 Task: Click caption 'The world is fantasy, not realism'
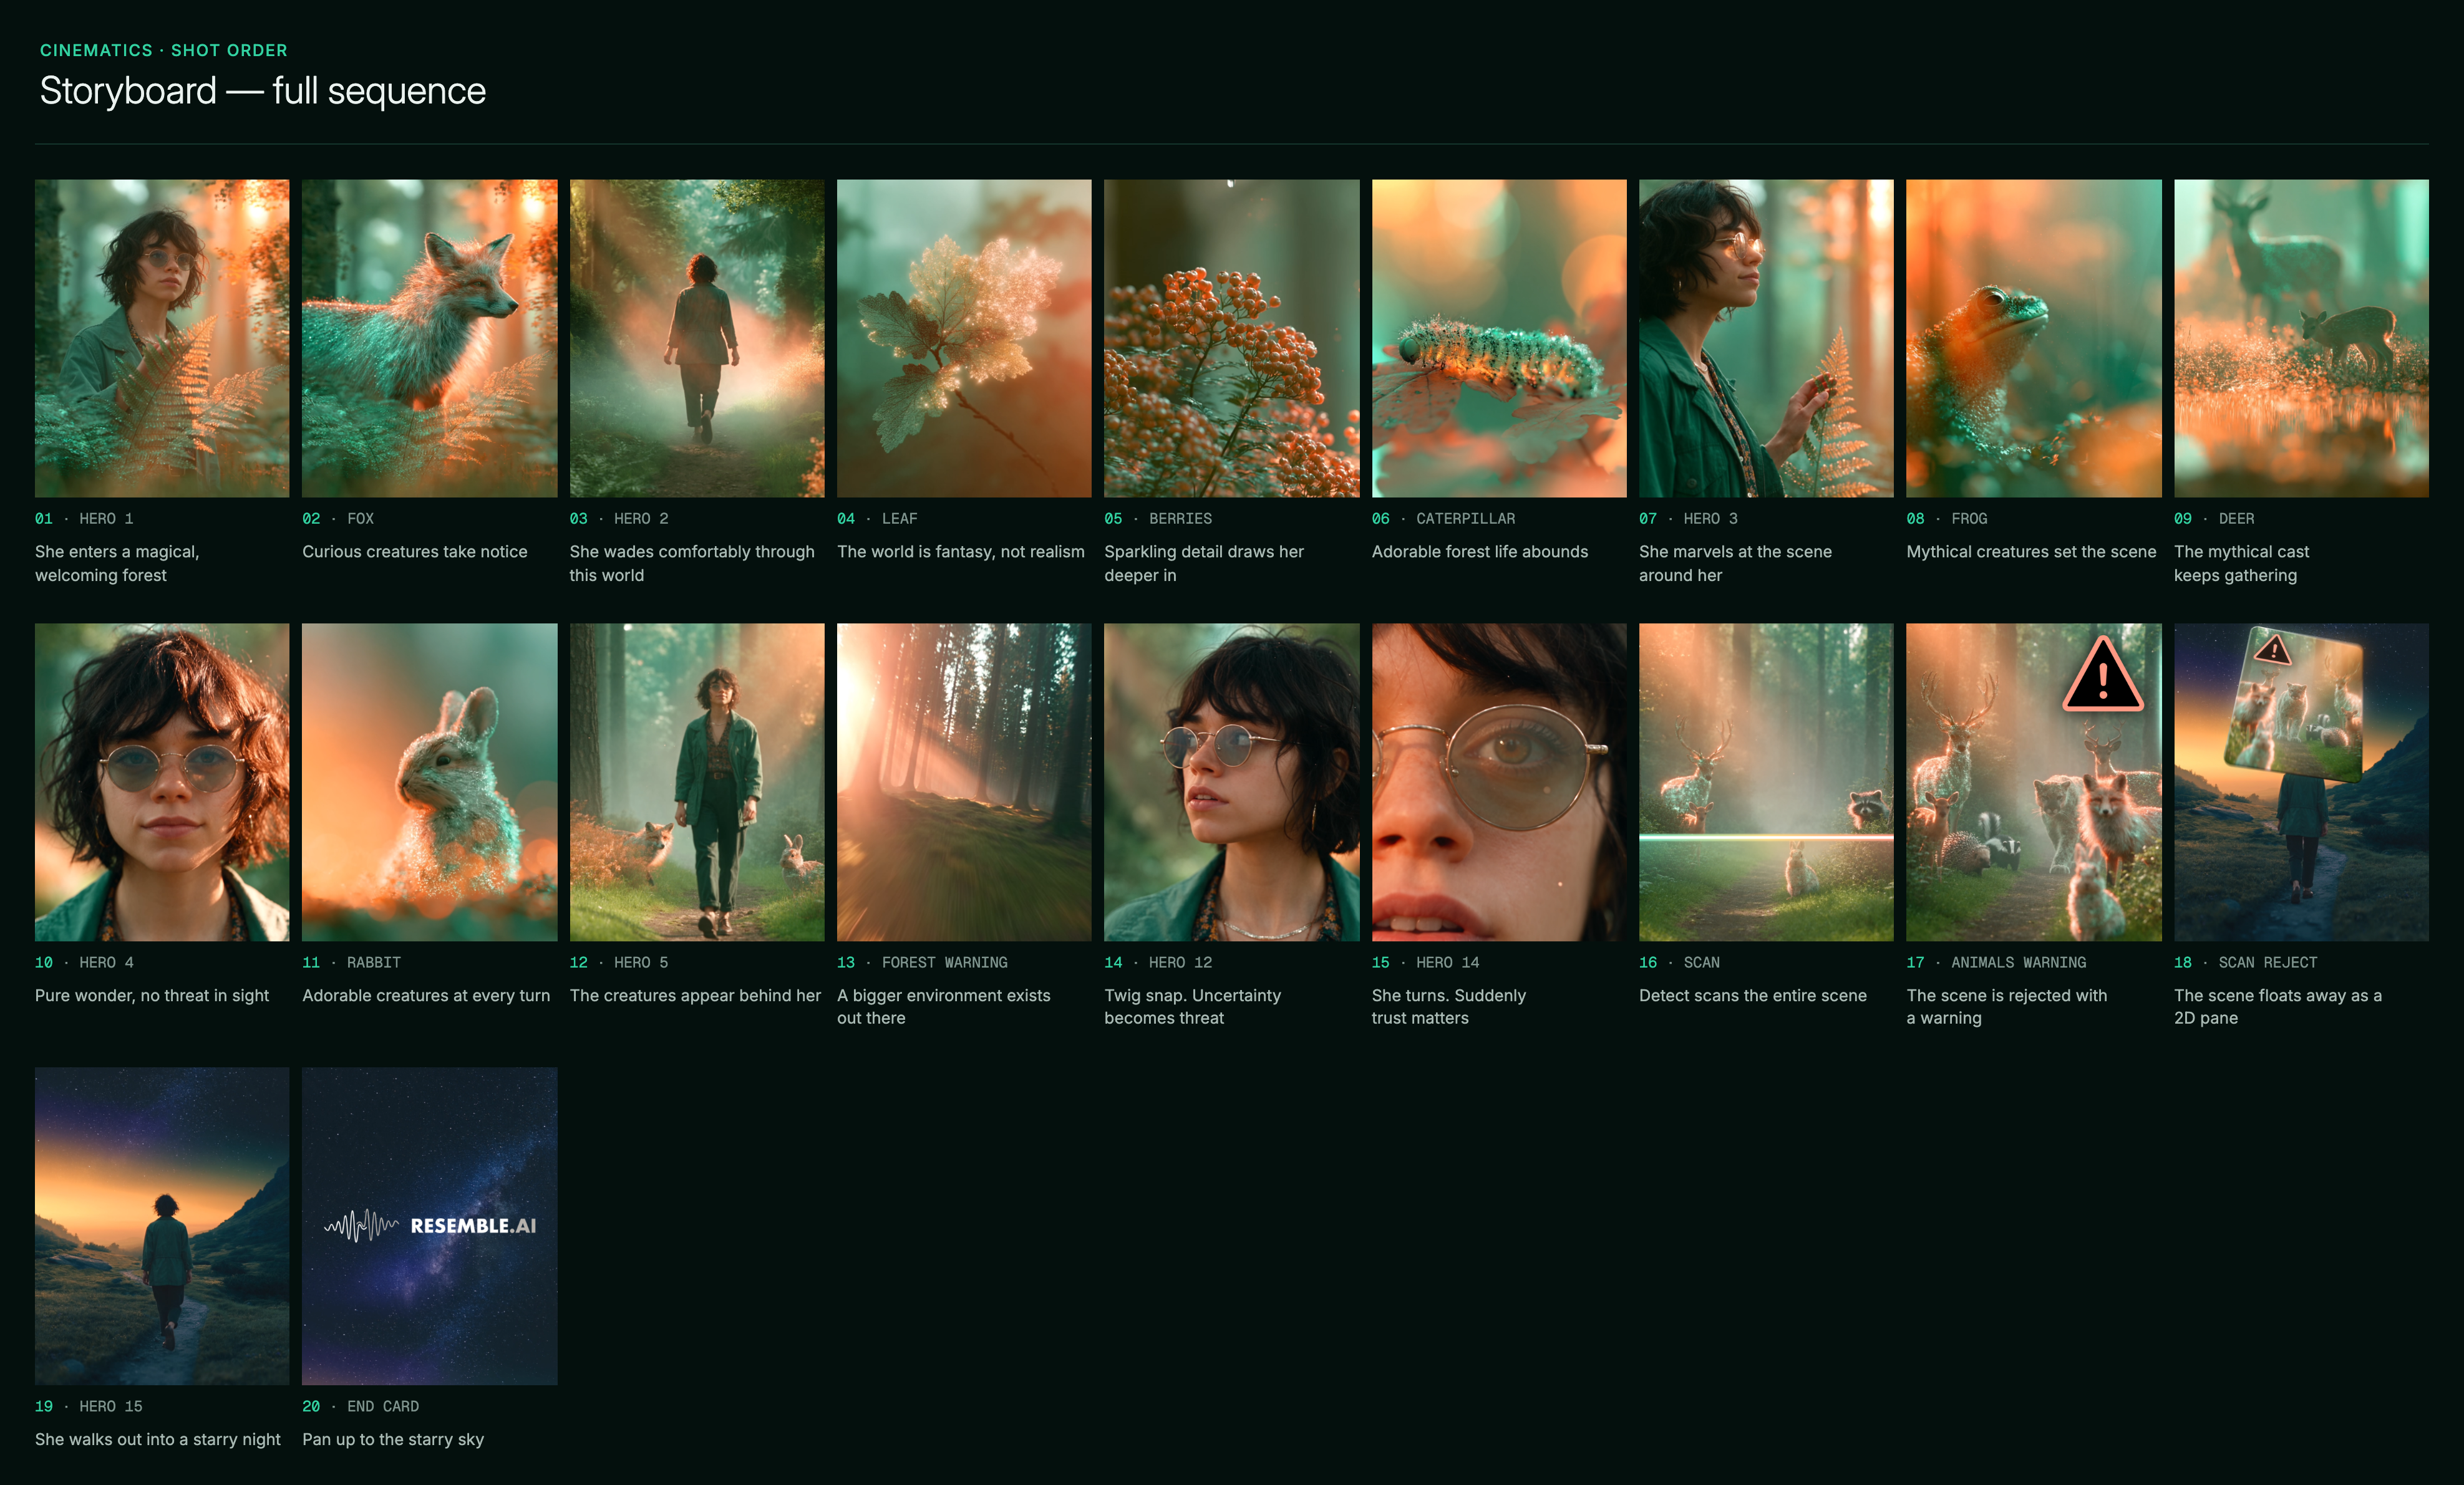(961, 552)
